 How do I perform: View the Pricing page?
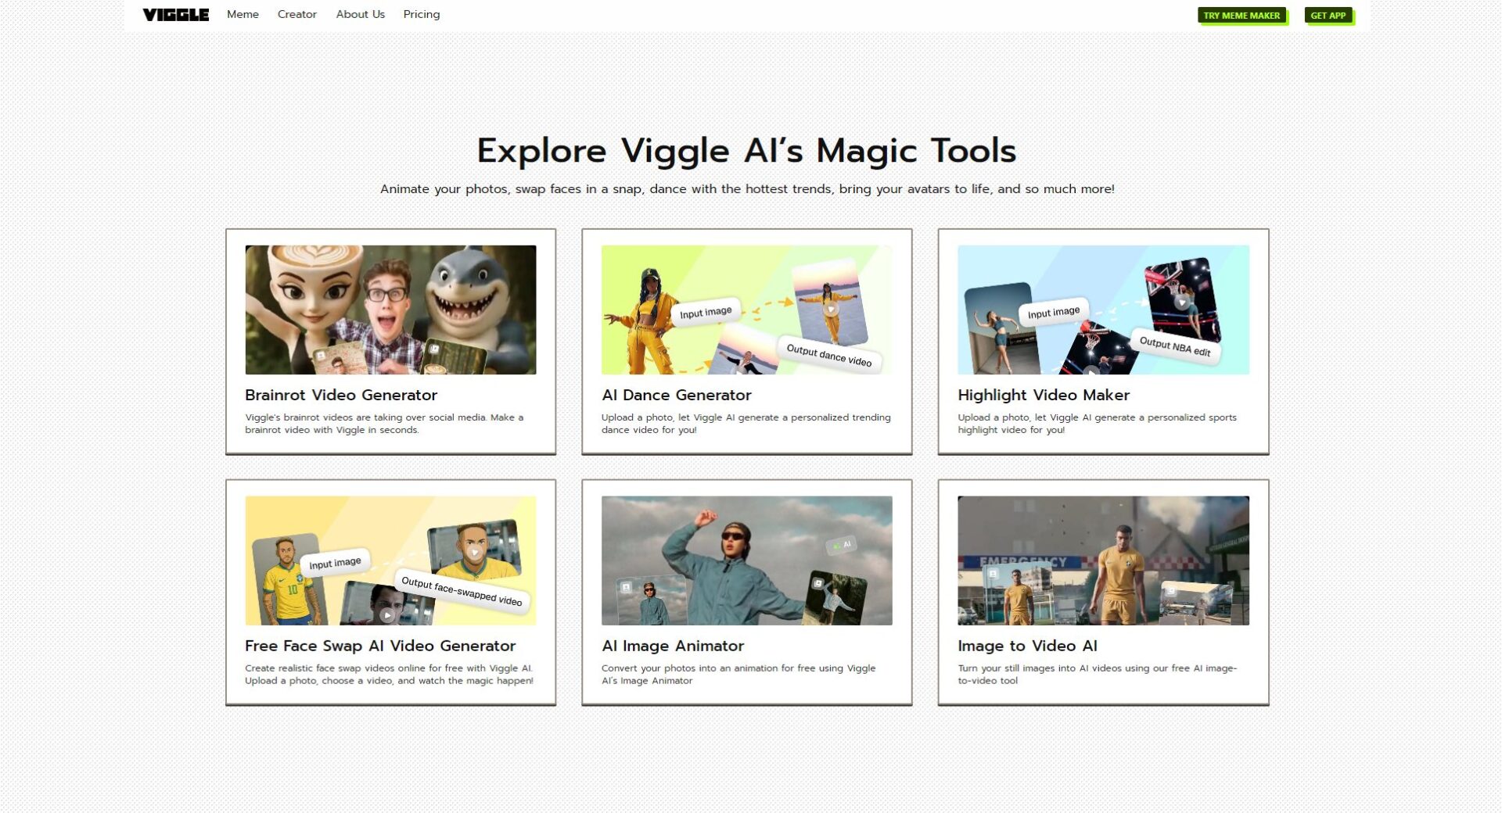pos(421,15)
